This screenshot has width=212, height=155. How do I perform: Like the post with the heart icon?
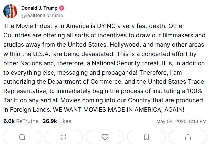(x=105, y=137)
